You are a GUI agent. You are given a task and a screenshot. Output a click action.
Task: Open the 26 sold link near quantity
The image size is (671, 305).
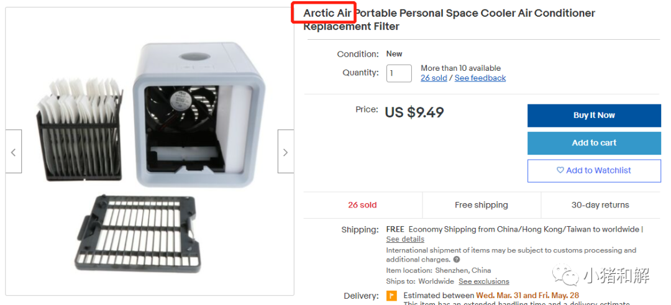(434, 78)
